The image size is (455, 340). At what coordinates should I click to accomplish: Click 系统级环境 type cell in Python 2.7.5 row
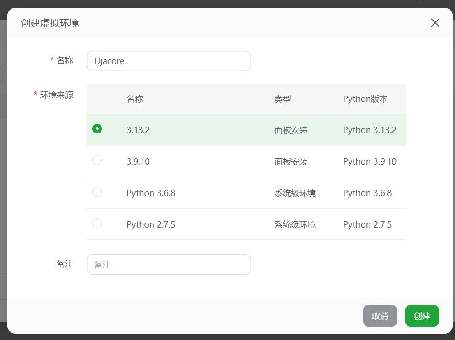[295, 225]
